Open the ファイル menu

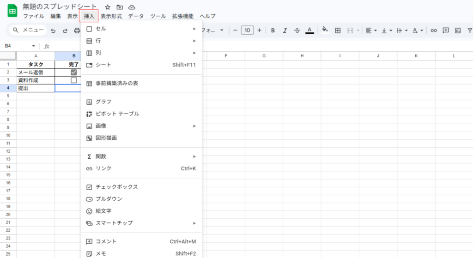click(x=33, y=16)
